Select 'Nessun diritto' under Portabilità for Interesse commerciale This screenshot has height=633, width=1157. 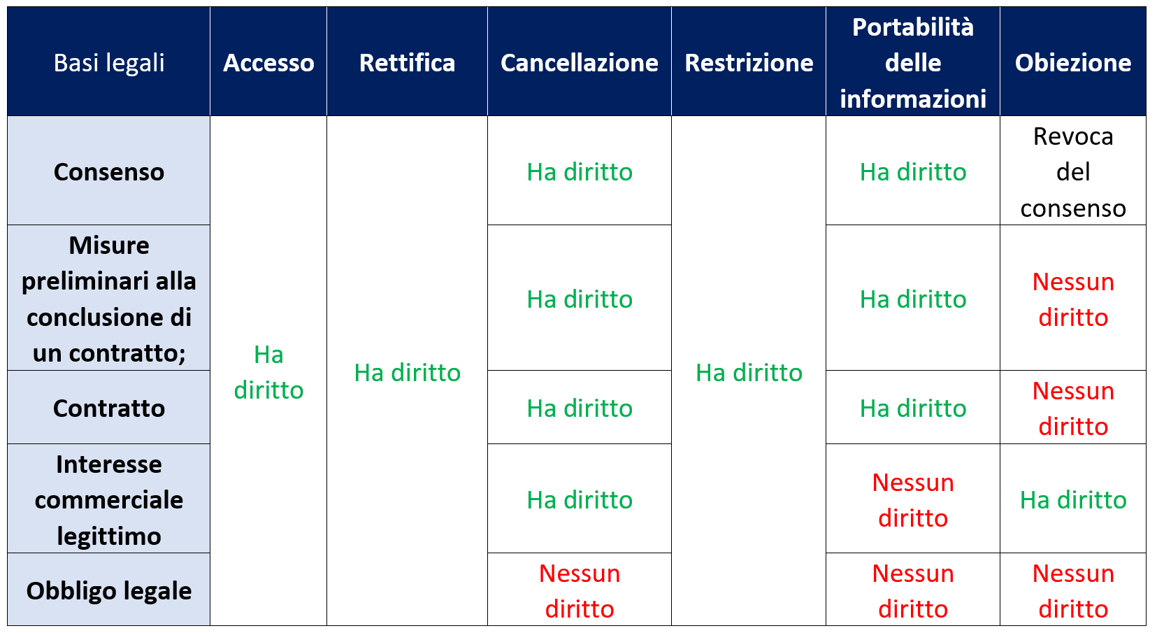(x=913, y=499)
